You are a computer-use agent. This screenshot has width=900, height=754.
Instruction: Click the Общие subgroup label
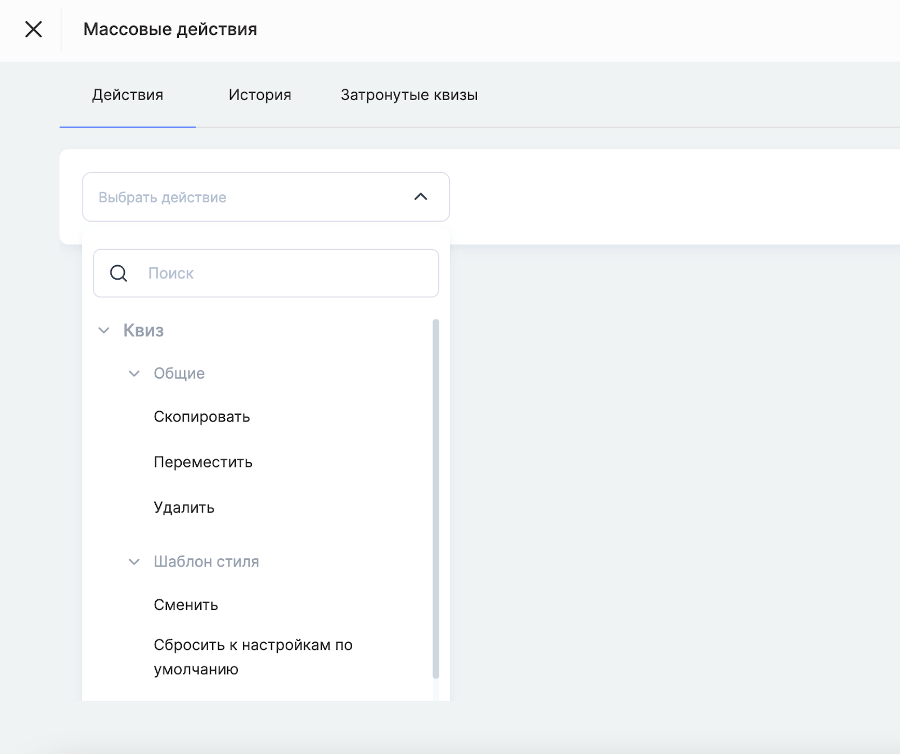pos(179,374)
